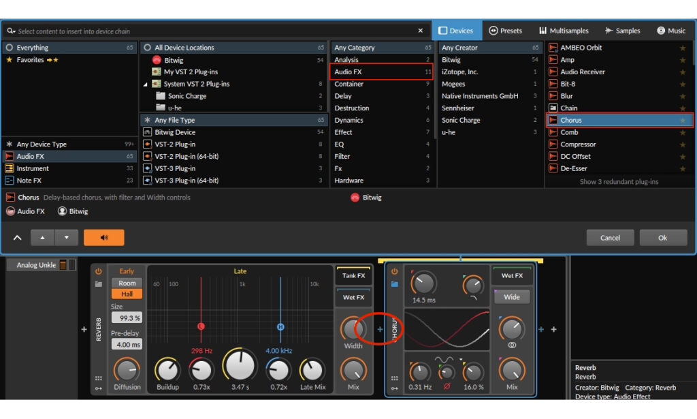Select the Bitwig device location
The height and width of the screenshot is (419, 697).
[x=234, y=60]
